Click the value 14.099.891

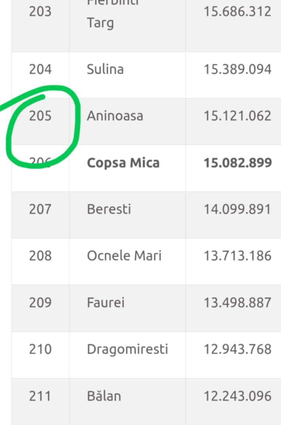(x=237, y=209)
